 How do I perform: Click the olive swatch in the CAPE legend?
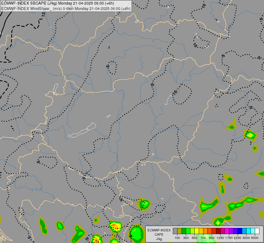click(x=180, y=231)
